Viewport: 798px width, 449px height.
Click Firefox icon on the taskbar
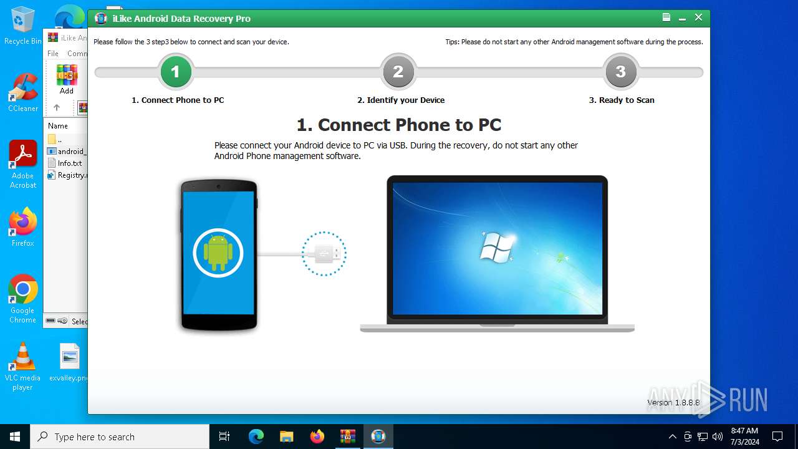click(x=317, y=437)
